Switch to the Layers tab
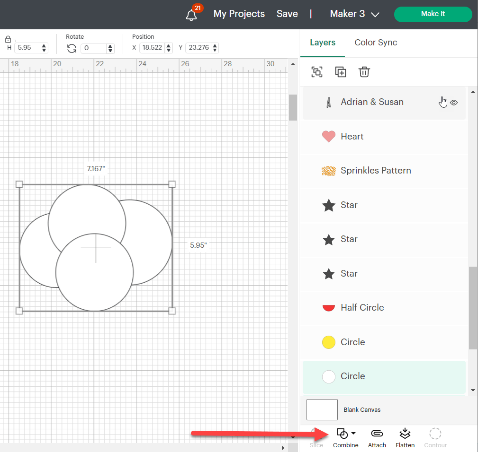The image size is (478, 452). 322,43
